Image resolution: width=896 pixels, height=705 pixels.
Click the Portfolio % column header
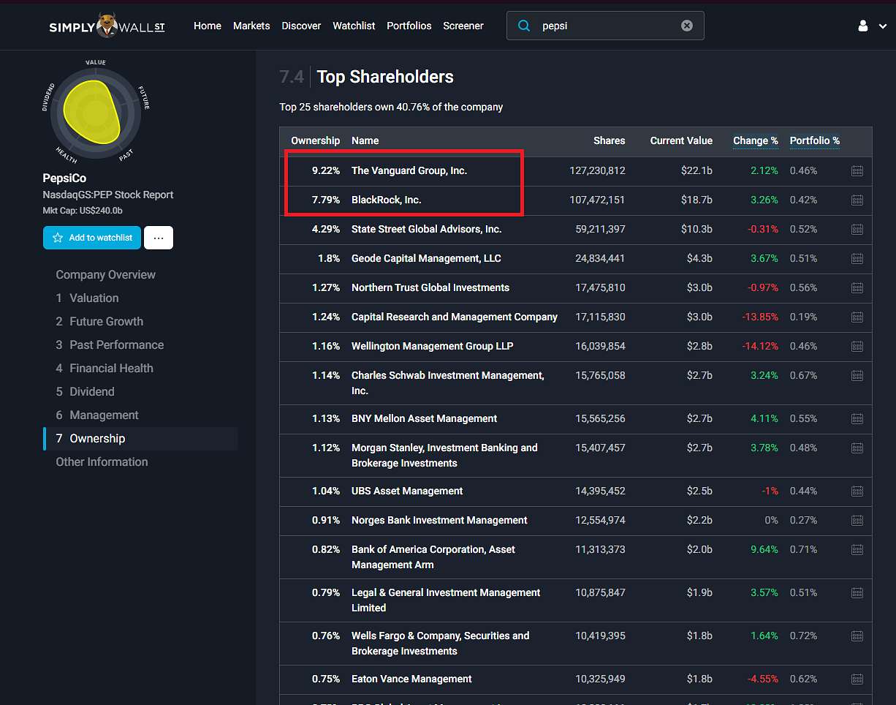[x=815, y=140]
